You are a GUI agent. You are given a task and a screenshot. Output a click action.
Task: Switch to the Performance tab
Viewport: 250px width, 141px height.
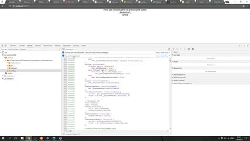tap(48, 45)
